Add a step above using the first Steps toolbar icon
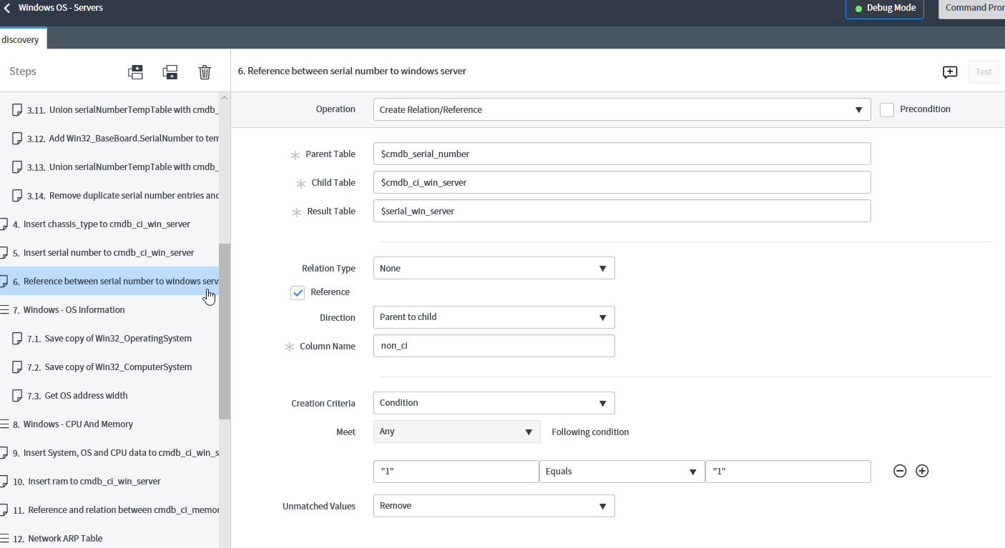1005x548 pixels. tap(135, 71)
